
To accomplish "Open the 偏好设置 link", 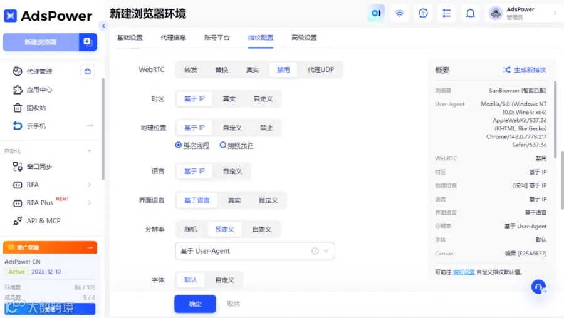I will [x=464, y=272].
